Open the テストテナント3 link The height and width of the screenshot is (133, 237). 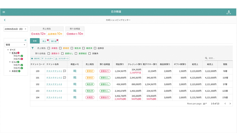pos(54,84)
